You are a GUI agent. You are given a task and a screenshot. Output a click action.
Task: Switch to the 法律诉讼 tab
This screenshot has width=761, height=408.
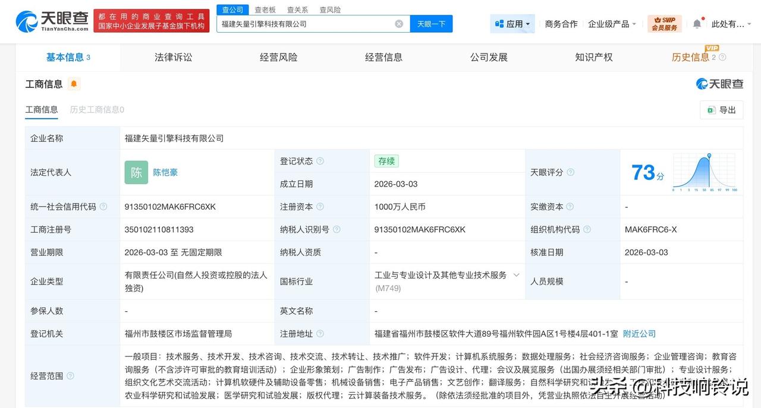pyautogui.click(x=172, y=57)
